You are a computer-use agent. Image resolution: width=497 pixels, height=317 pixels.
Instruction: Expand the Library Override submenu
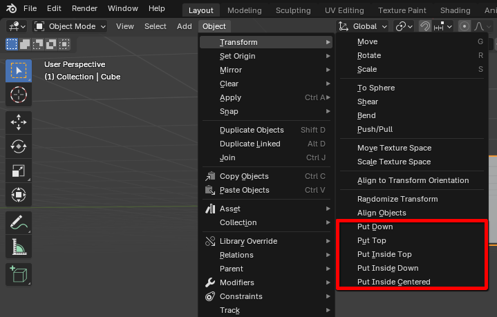[266, 241]
